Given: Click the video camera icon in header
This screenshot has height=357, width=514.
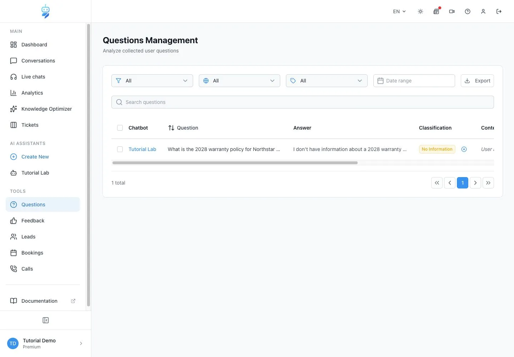Looking at the screenshot, I should 452,11.
